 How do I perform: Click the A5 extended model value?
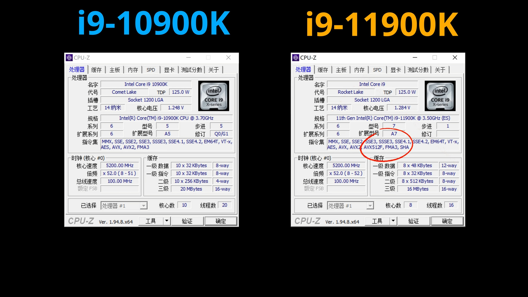167,134
